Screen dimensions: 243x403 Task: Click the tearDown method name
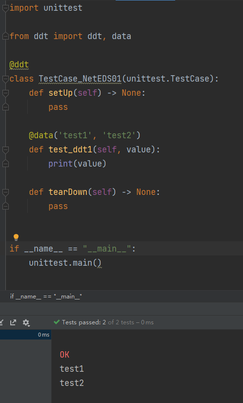point(68,192)
